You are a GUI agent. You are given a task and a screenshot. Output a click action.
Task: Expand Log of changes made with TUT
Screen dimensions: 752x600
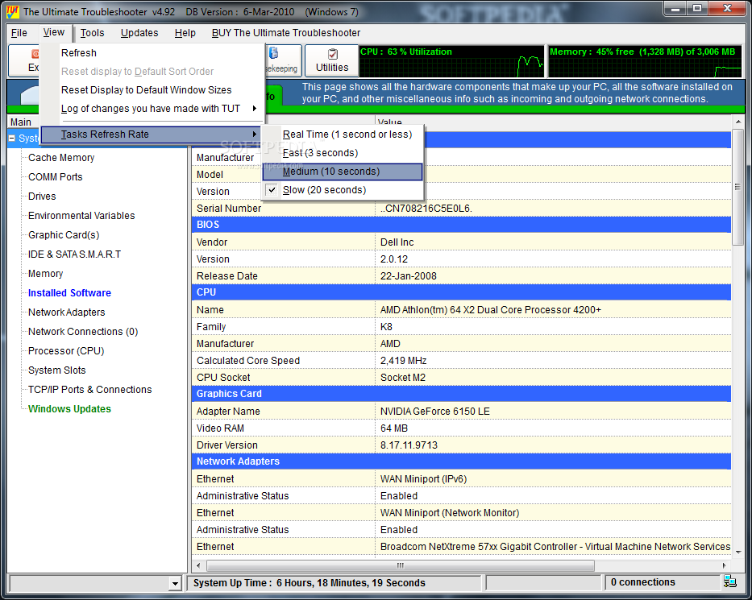(x=152, y=108)
